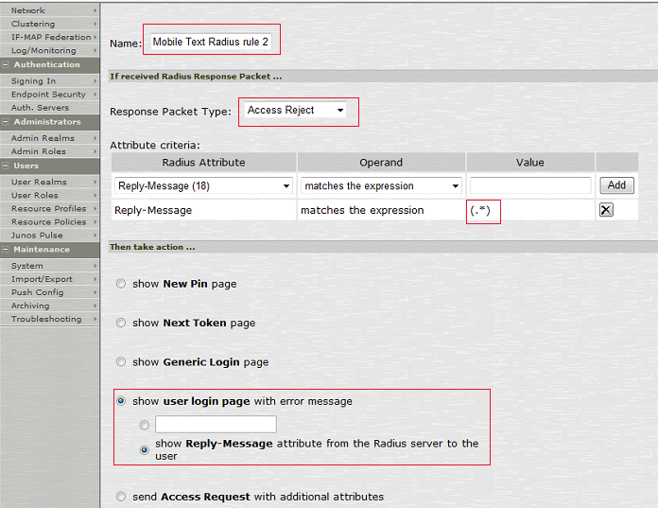Open the Radius Attribute dropdown
Screen dimensions: 658x508
click(x=202, y=186)
